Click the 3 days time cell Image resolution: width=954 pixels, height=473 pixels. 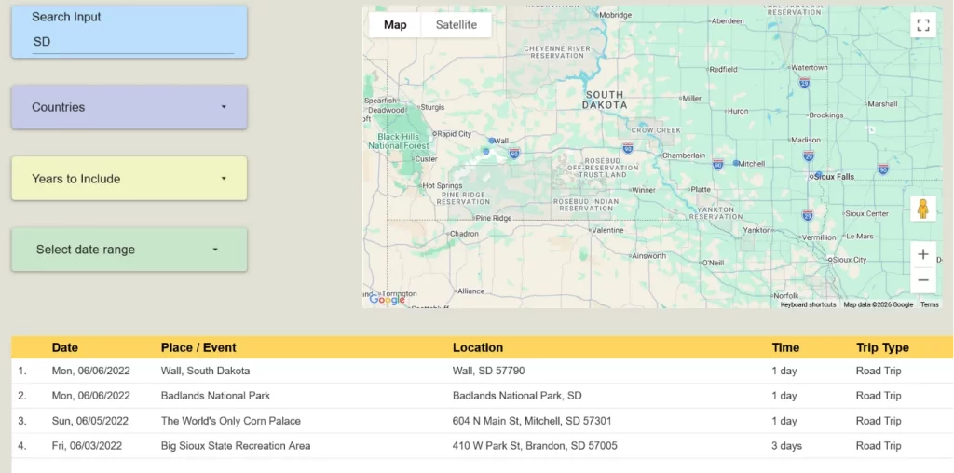[x=786, y=446]
